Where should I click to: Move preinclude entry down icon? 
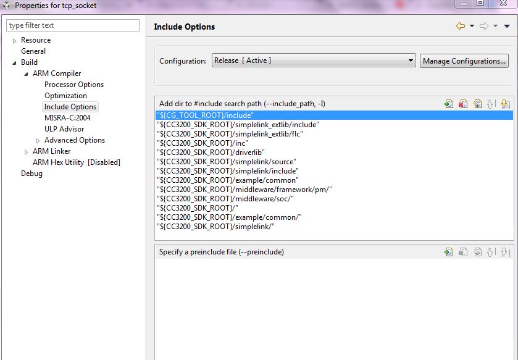[504, 253]
